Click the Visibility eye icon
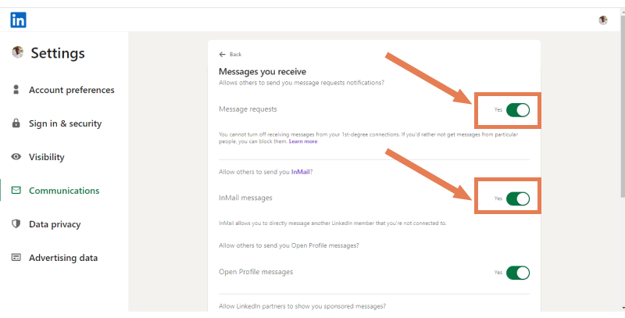The image size is (625, 318). point(16,156)
